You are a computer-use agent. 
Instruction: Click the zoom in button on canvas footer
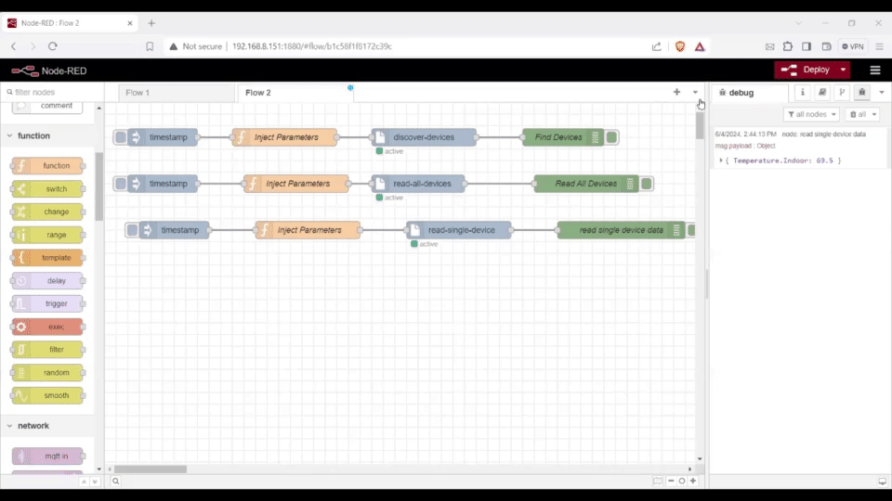point(693,481)
